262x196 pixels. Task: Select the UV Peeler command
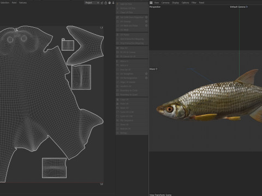132,35
